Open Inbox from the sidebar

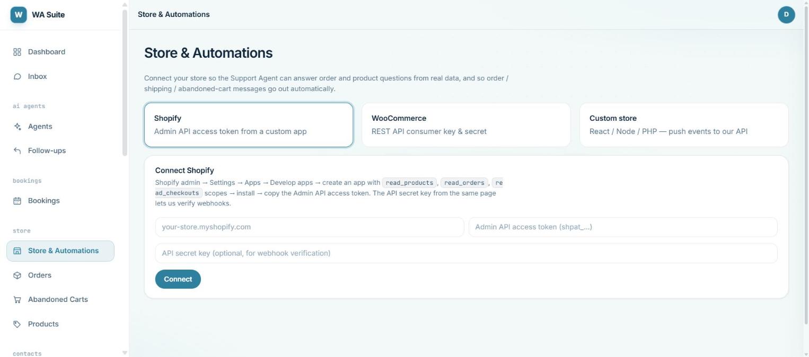60,76
